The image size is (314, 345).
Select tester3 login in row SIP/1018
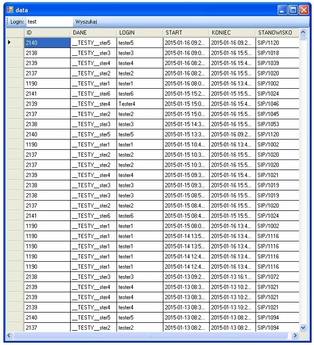[140, 53]
